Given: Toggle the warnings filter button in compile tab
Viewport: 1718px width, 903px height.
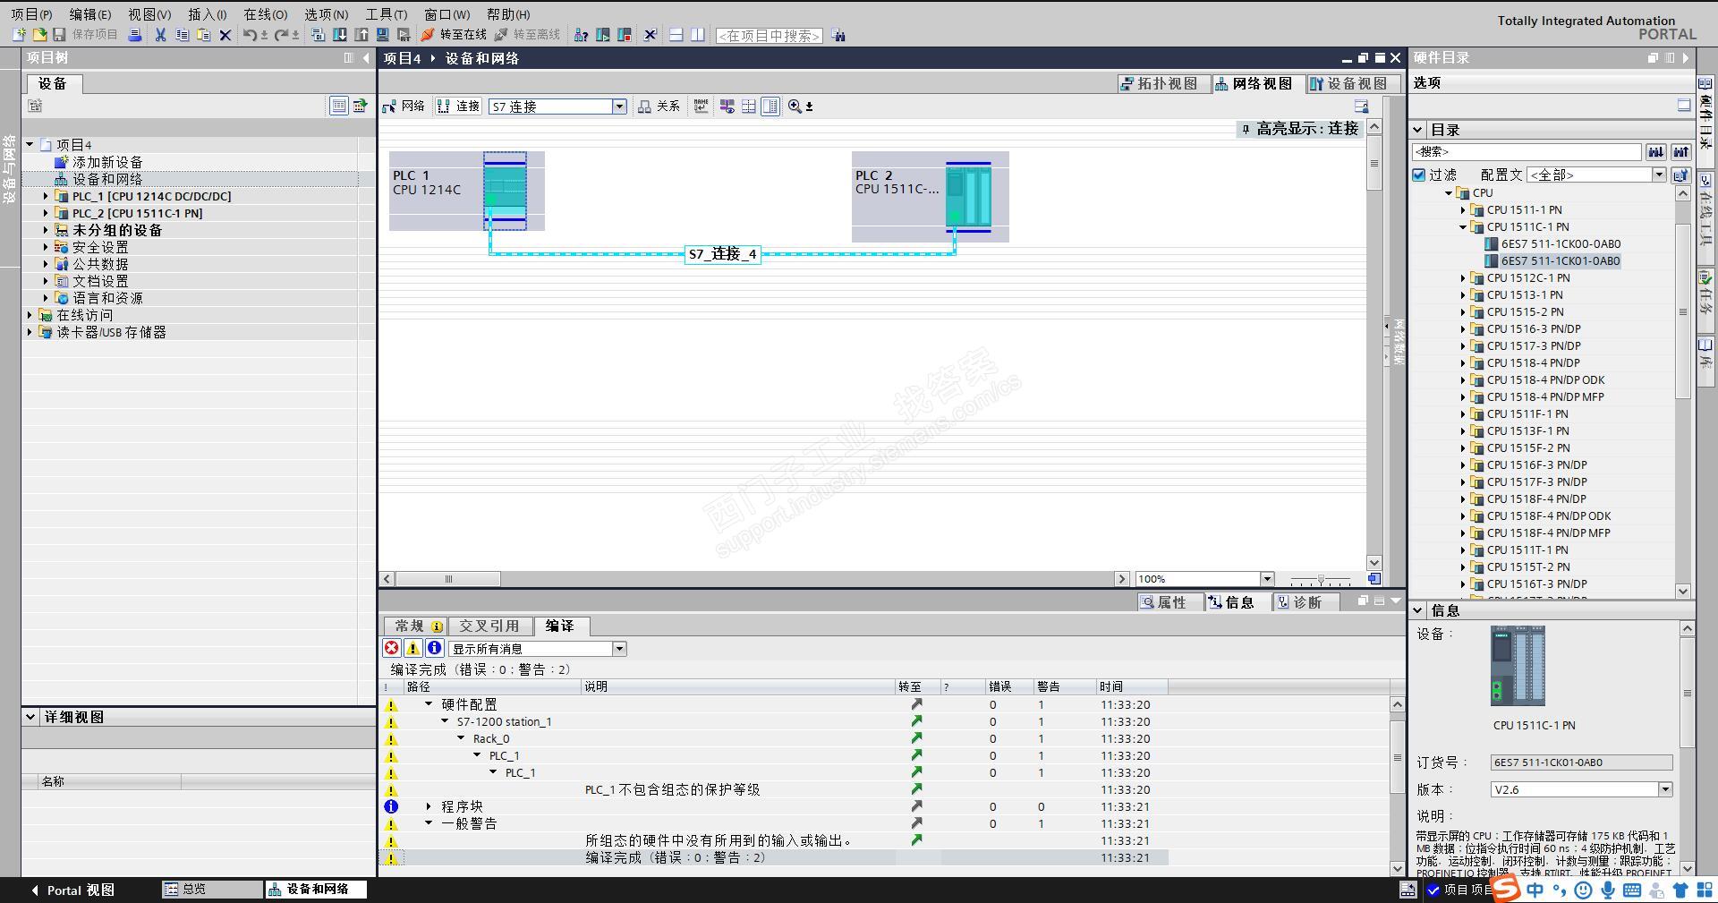Looking at the screenshot, I should (413, 648).
